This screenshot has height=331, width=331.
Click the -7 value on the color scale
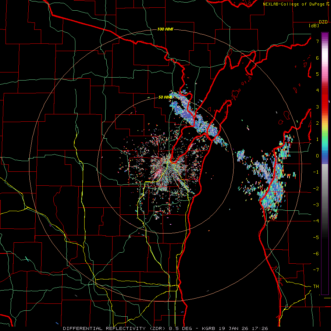click(x=316, y=270)
